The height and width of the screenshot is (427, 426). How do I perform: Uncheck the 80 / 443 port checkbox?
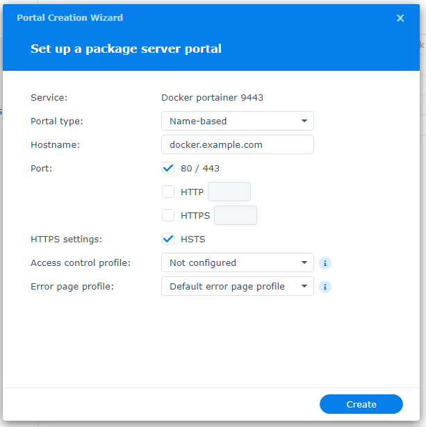click(x=168, y=168)
